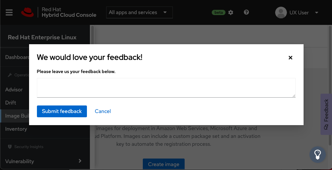Click the lightbulb tips icon

317,154
